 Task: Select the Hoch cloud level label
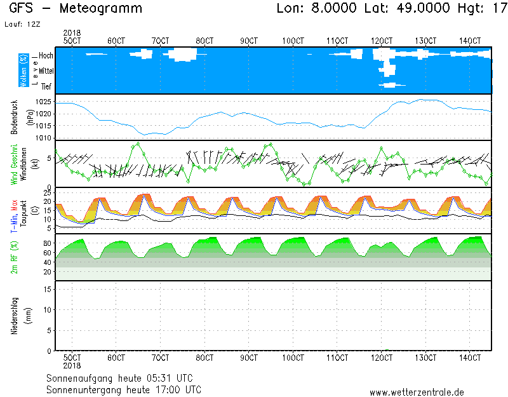[45, 56]
